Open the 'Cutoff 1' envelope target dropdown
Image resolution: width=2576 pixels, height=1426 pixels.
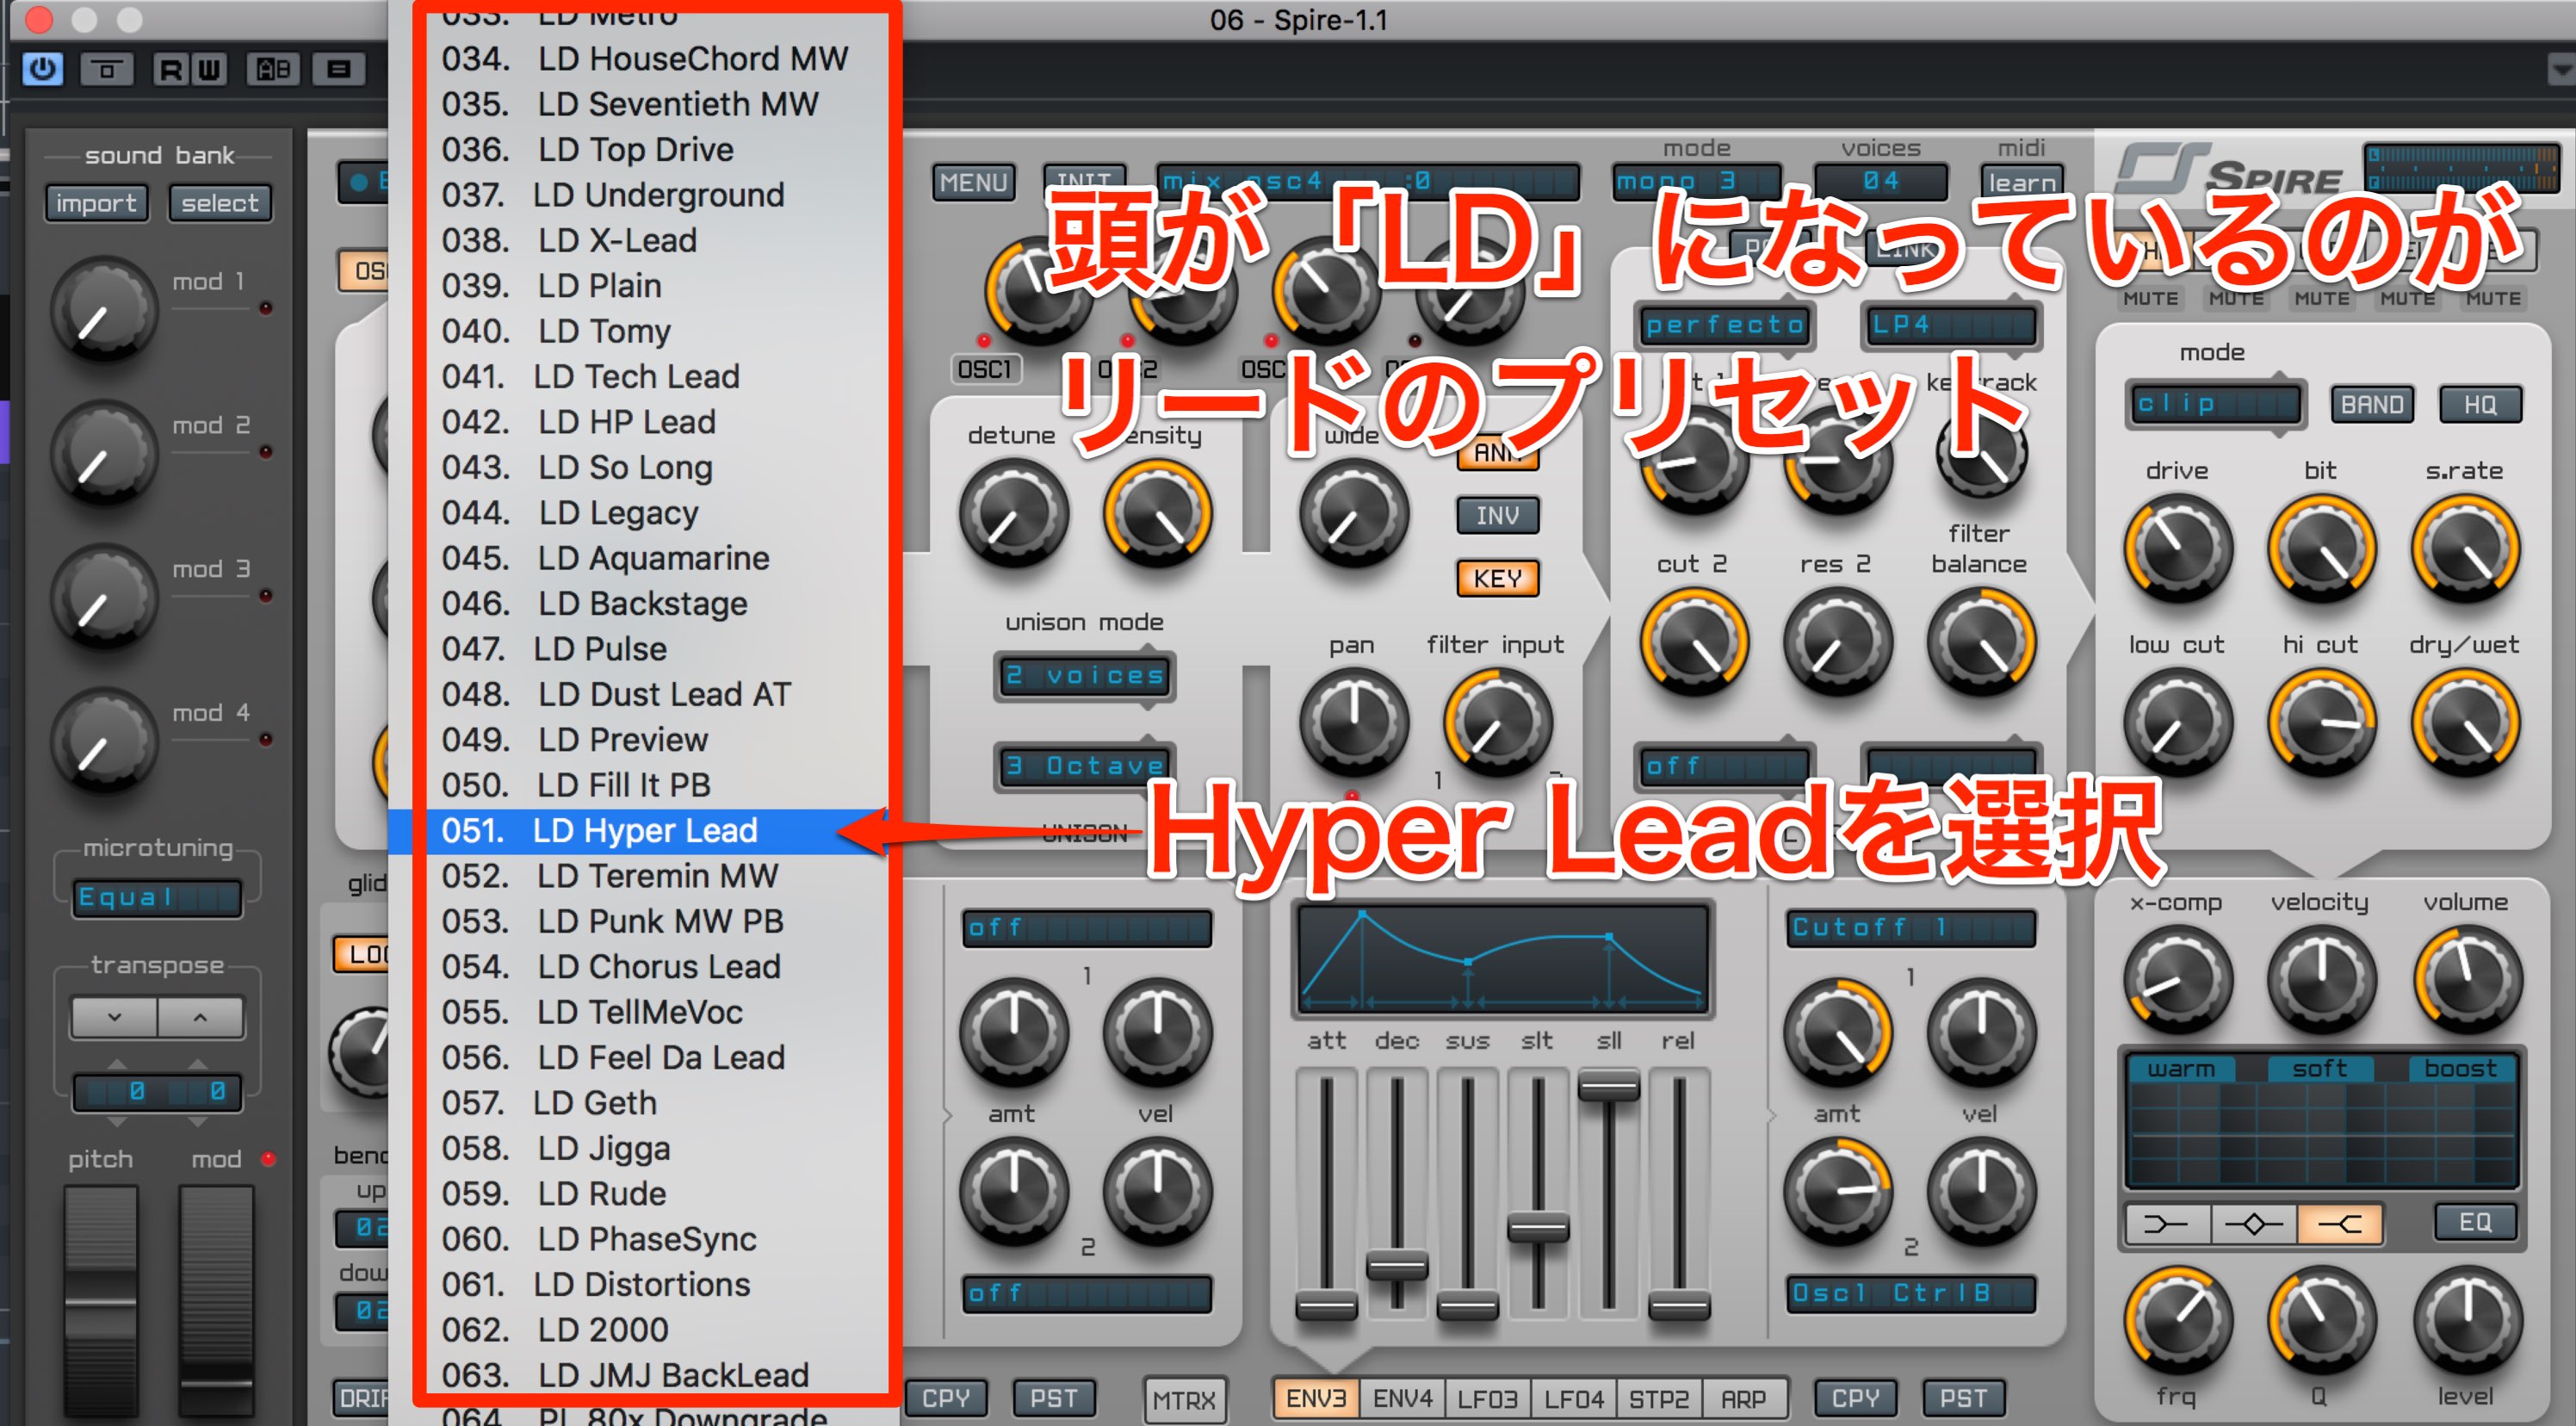click(1911, 928)
